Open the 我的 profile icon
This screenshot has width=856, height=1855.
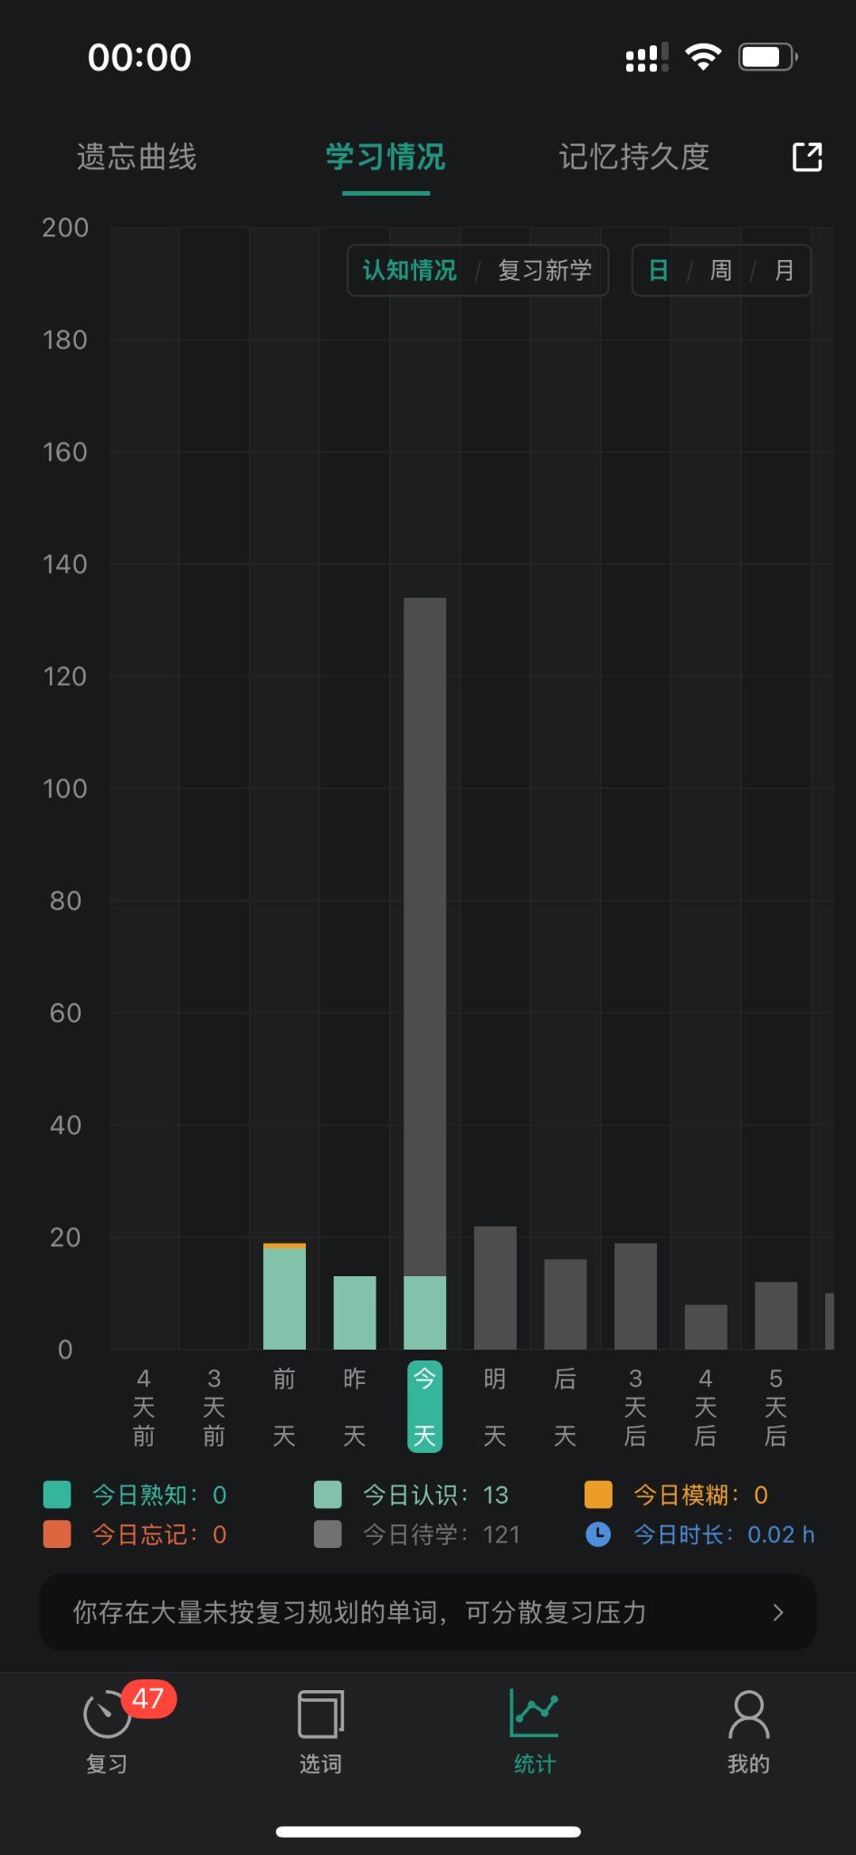[748, 1715]
